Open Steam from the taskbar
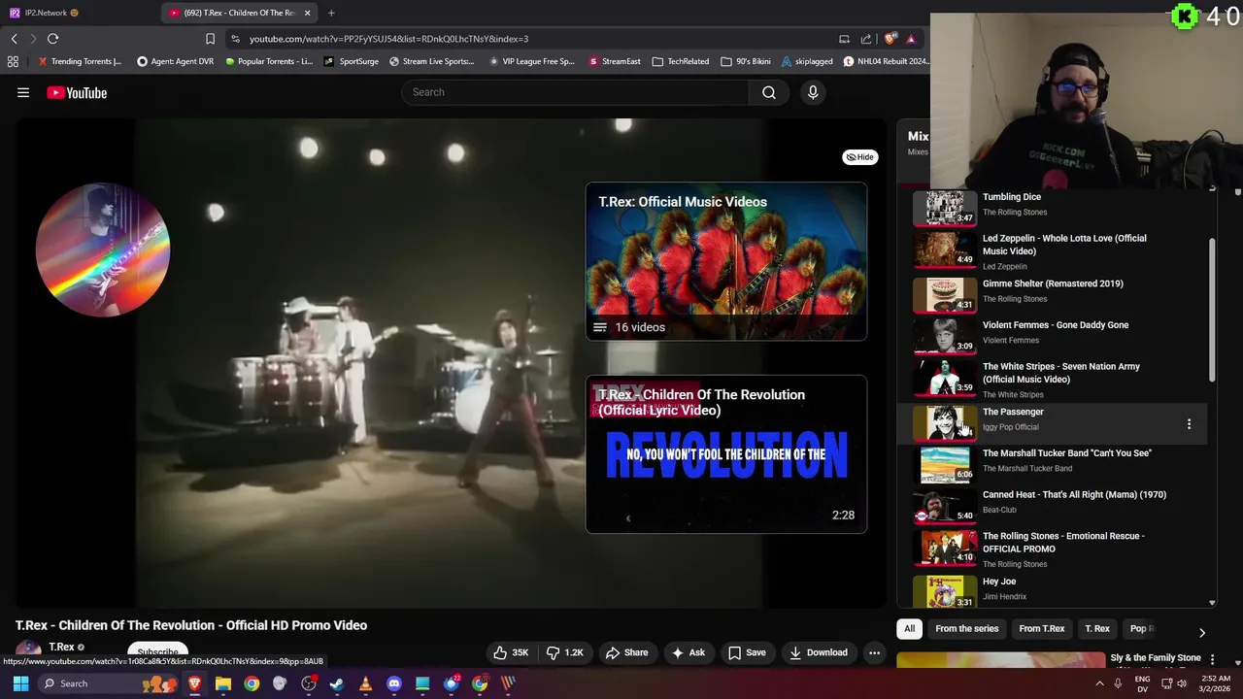Image resolution: width=1243 pixels, height=699 pixels. pyautogui.click(x=337, y=683)
